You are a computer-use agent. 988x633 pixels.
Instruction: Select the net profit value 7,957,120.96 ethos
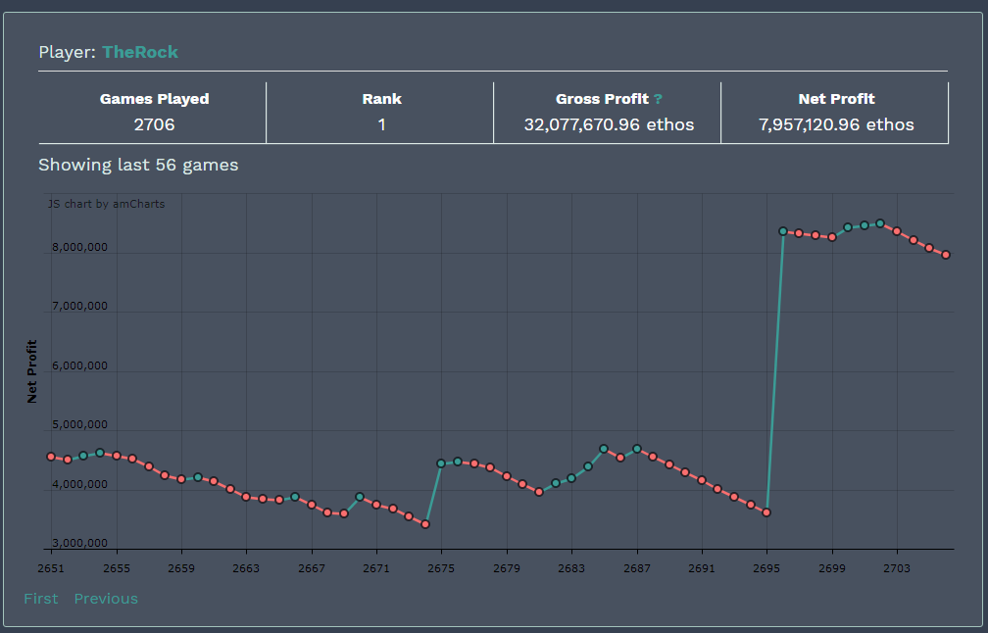[836, 124]
